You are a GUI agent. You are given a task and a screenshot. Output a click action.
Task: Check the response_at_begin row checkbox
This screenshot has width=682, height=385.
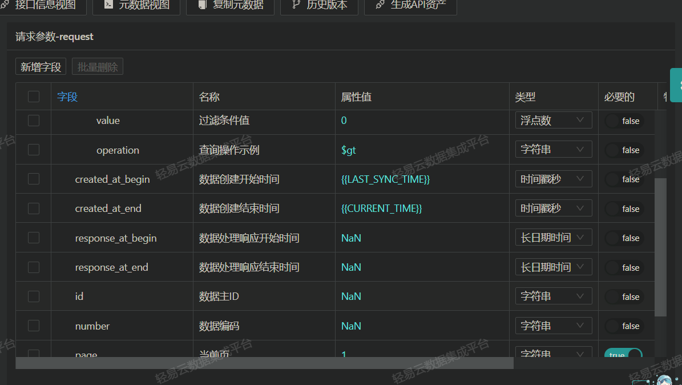(34, 238)
